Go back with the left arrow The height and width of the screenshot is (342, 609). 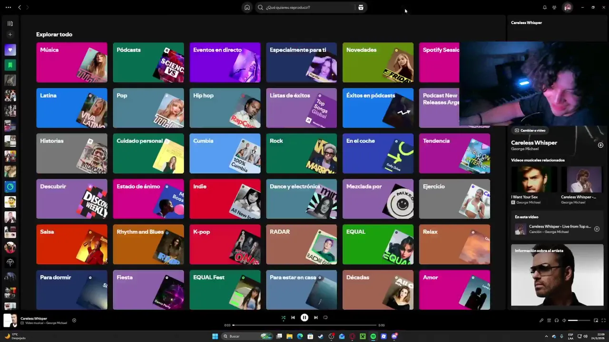(20, 7)
